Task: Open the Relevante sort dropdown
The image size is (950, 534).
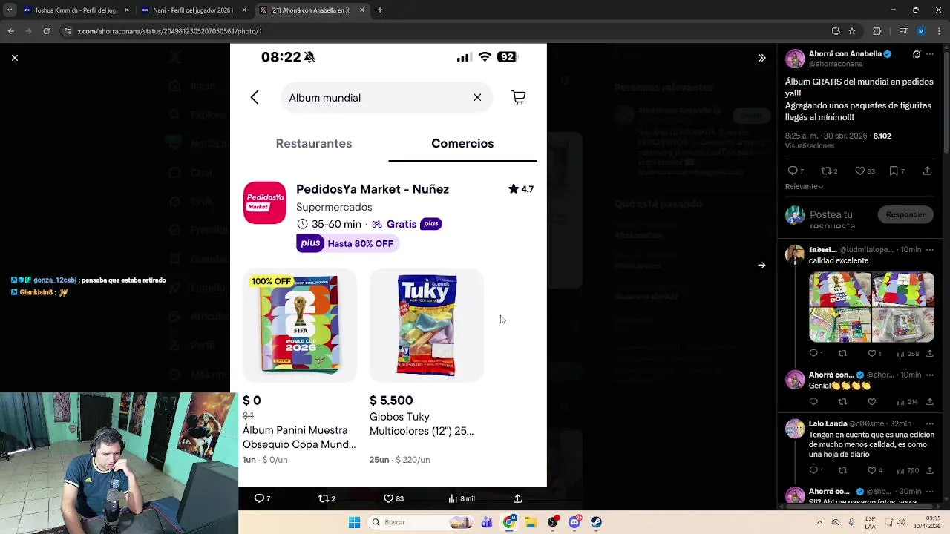Action: point(804,186)
